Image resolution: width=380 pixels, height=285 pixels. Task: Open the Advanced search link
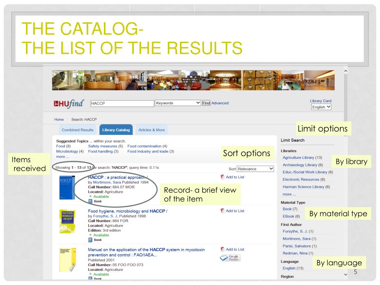coord(220,103)
